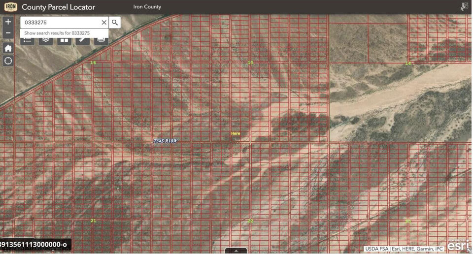The width and height of the screenshot is (473, 254).
Task: Click the Iron County logo
Action: (10, 6)
